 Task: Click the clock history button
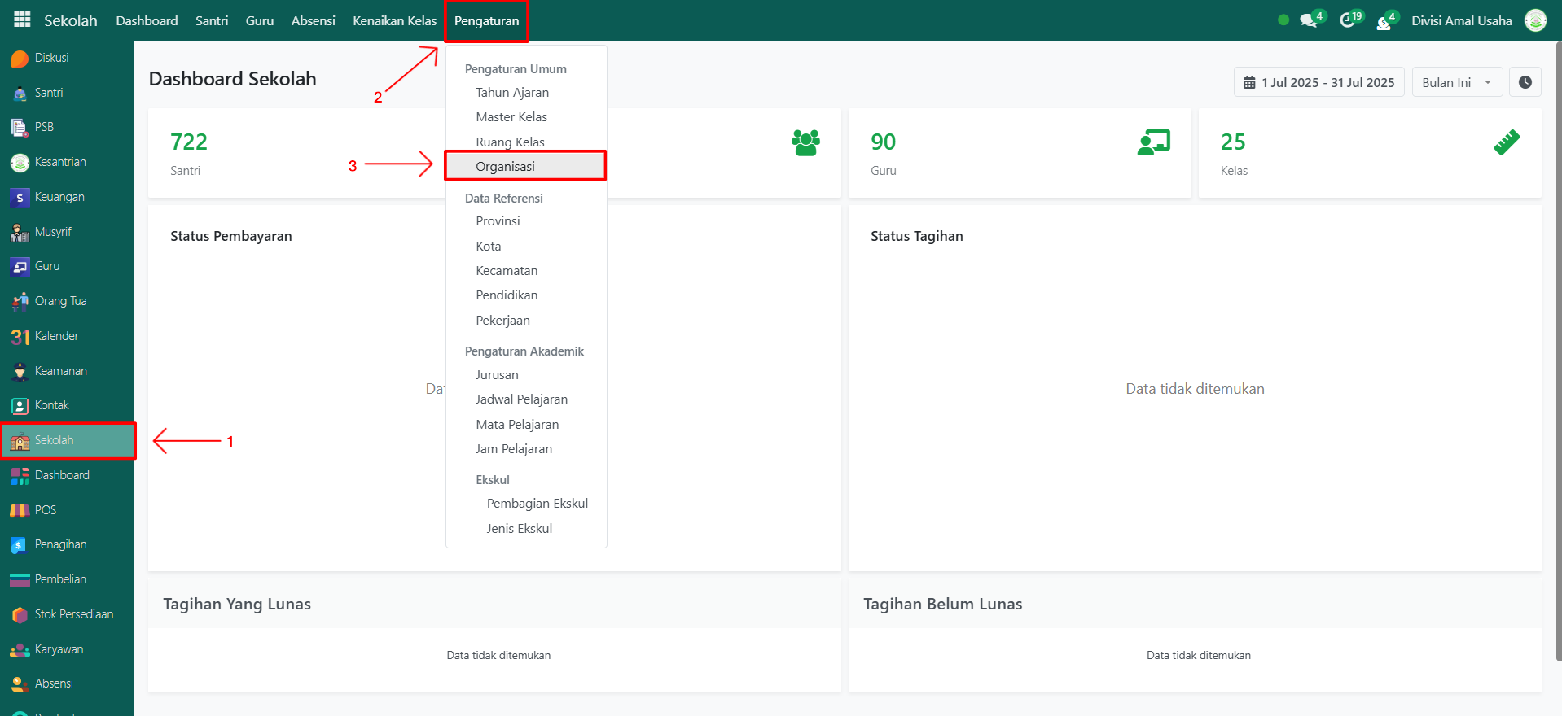pyautogui.click(x=1525, y=82)
